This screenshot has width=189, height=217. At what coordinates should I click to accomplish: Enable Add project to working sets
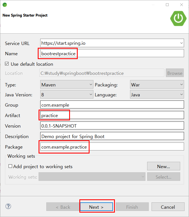click(10, 166)
